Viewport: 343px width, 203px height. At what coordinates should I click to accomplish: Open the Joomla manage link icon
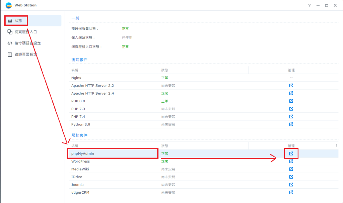pyautogui.click(x=291, y=185)
